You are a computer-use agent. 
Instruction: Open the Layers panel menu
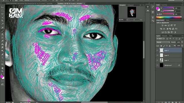coord(183,36)
